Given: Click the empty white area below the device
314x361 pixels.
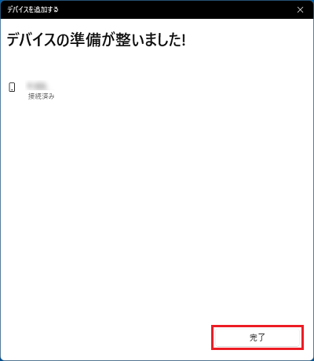Looking at the screenshot, I should (x=157, y=210).
